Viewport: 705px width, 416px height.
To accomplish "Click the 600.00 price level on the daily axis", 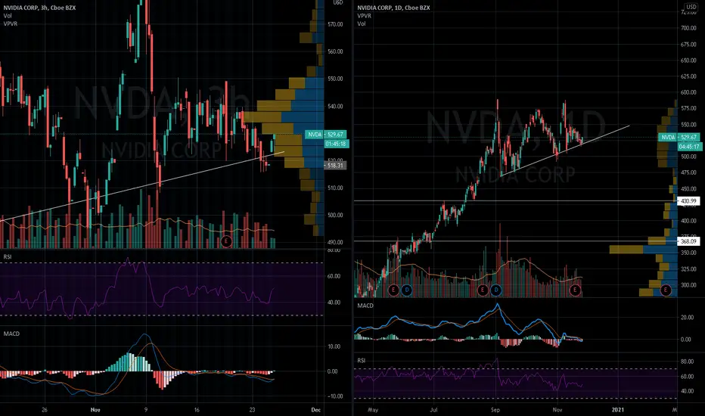I will click(688, 92).
